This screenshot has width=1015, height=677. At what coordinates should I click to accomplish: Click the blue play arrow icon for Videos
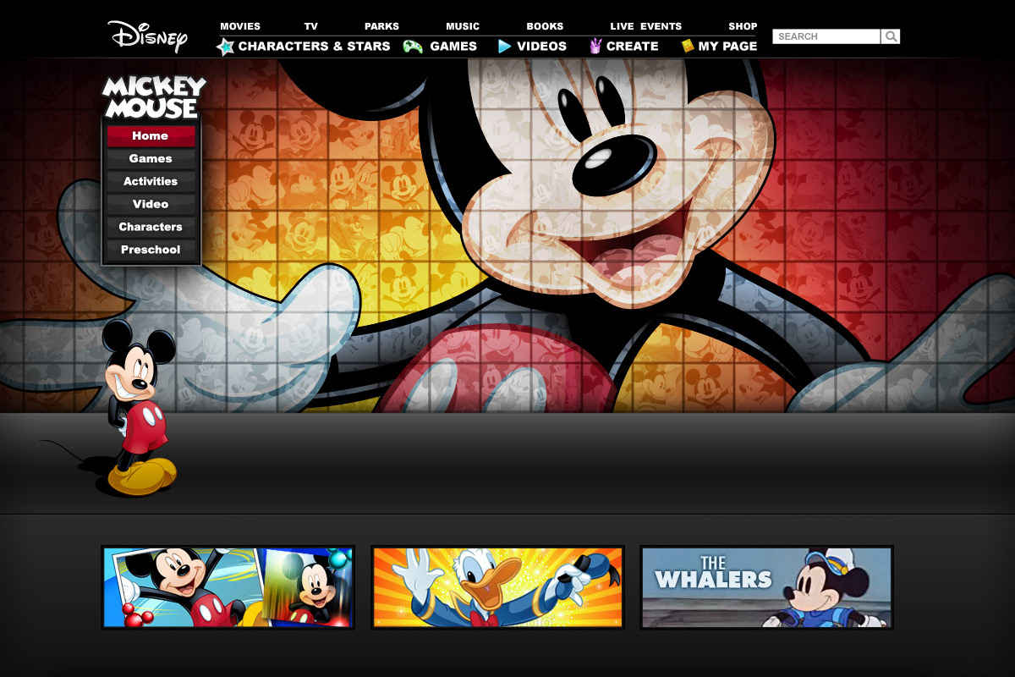[504, 47]
